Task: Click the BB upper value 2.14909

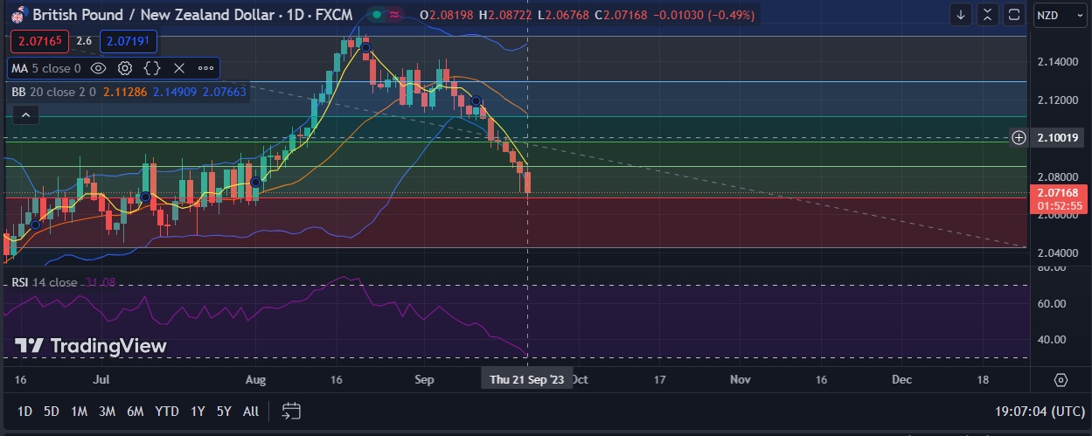Action: 175,91
